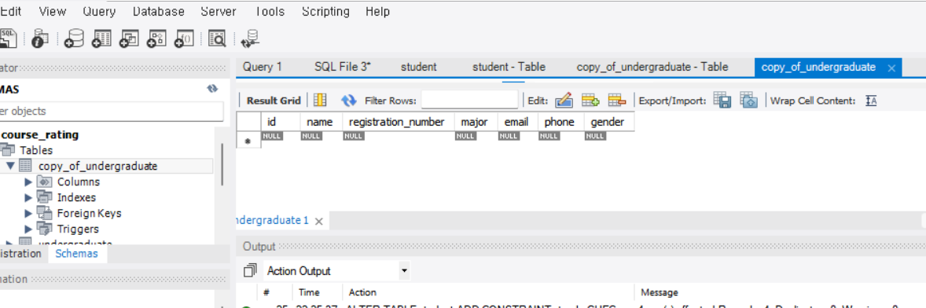Export recordset to external file

722,101
